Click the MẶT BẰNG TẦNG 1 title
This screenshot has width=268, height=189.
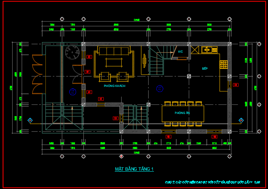(134, 169)
